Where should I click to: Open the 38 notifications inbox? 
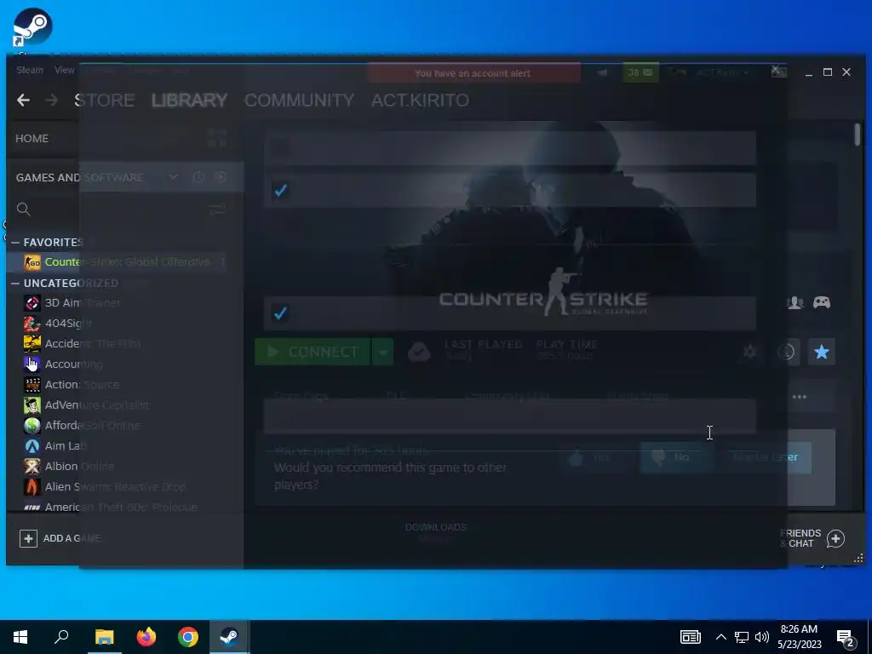tap(640, 72)
